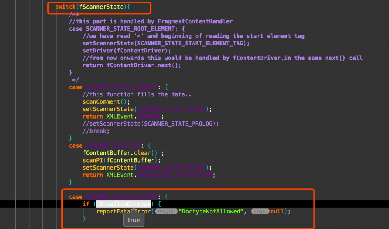389x229 pixels.
Task: Click the setDriver(fContentDriver) call
Action: (x=127, y=51)
